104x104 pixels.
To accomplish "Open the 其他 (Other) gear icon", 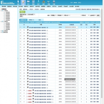I will coord(54,3).
